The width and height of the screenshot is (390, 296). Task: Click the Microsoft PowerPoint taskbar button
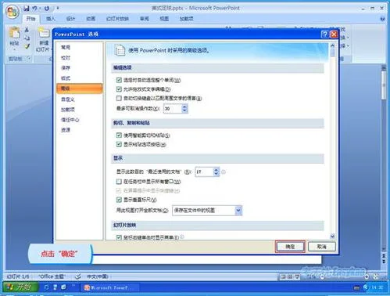(x=109, y=287)
